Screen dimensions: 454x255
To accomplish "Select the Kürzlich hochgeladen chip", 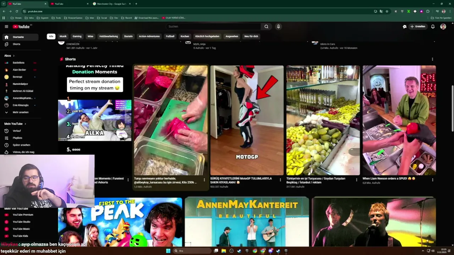I will pos(207,36).
